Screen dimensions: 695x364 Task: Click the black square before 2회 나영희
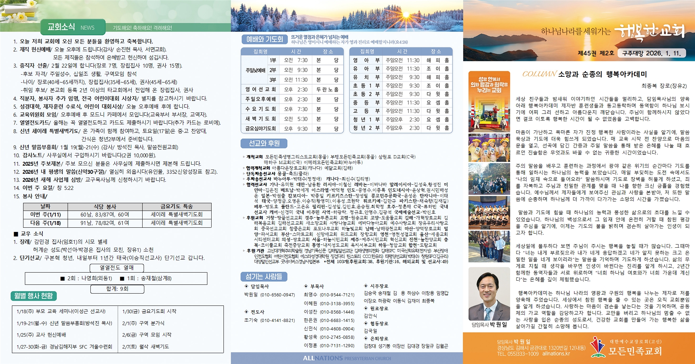62,279
